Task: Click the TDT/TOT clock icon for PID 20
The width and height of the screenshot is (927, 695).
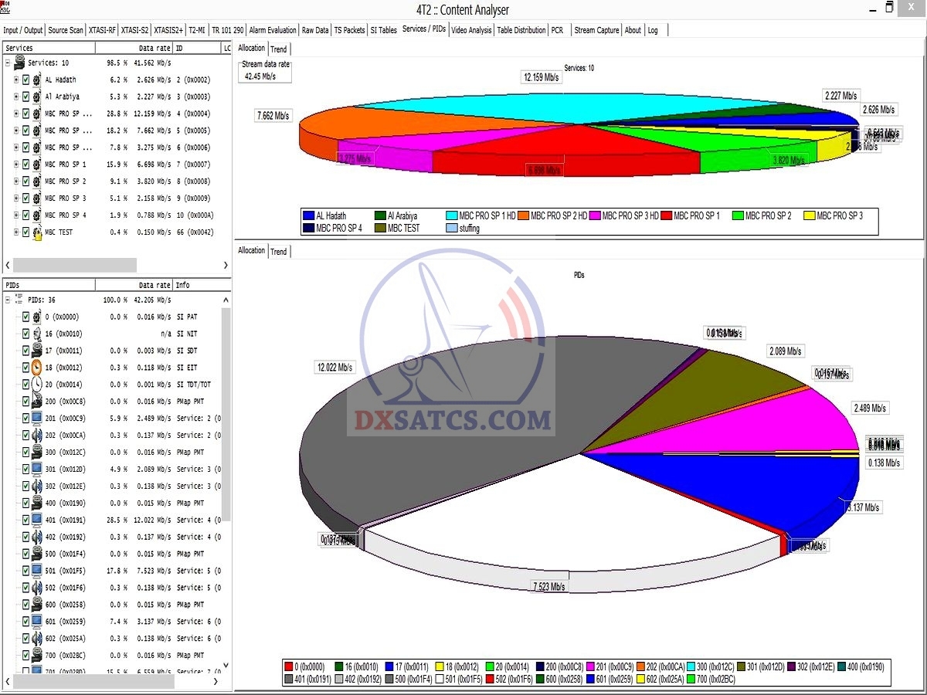Action: pyautogui.click(x=36, y=385)
